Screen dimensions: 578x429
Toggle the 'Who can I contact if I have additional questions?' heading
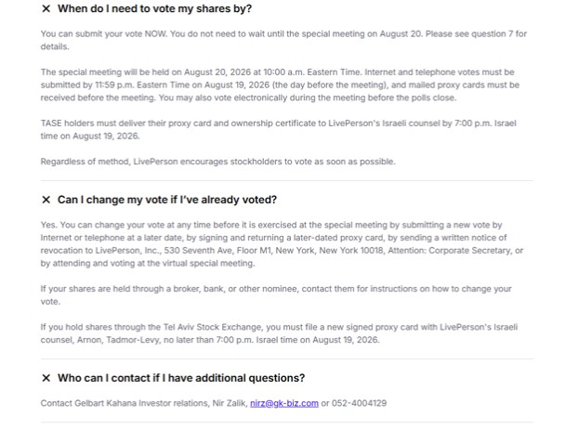click(x=181, y=378)
